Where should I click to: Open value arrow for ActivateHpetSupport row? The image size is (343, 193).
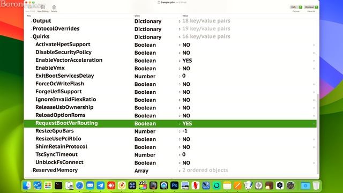point(314,45)
